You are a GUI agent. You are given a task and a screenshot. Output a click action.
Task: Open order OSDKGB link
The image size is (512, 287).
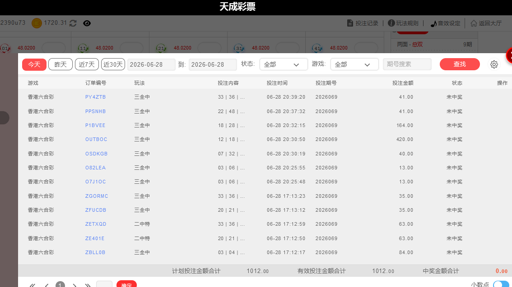click(96, 154)
